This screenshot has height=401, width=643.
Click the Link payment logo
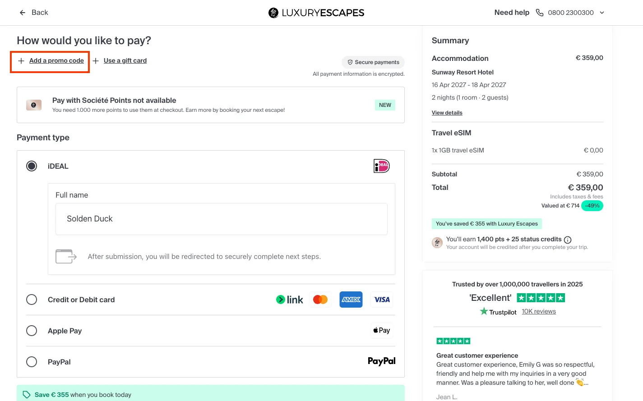[x=290, y=300]
